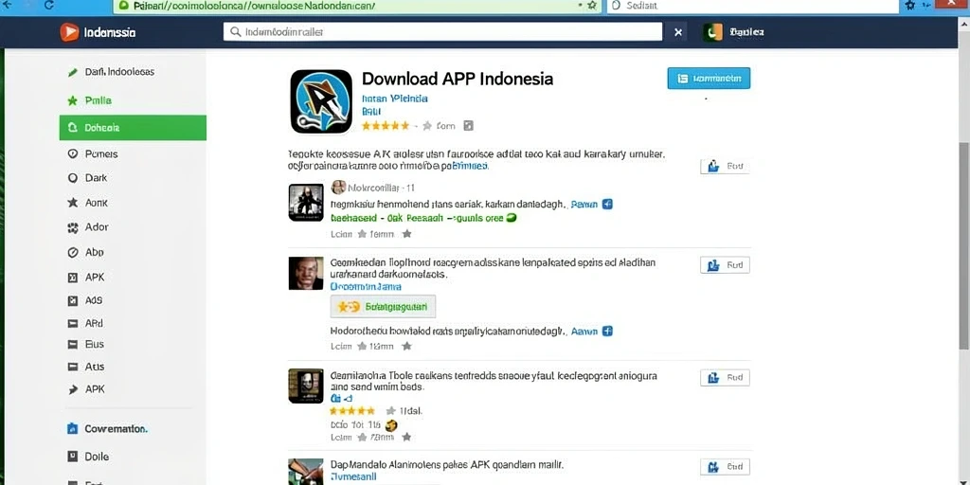Click the Bqlu link under the app title

point(371,112)
